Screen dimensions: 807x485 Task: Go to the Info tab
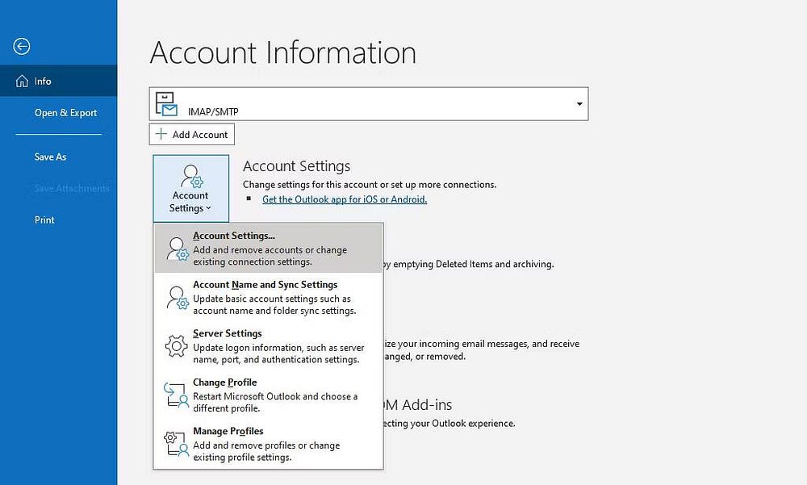click(x=59, y=81)
